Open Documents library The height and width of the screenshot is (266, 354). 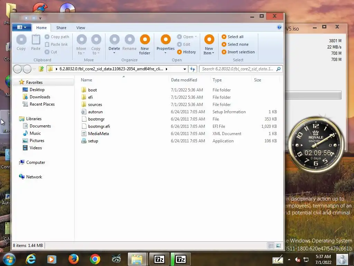(40, 126)
